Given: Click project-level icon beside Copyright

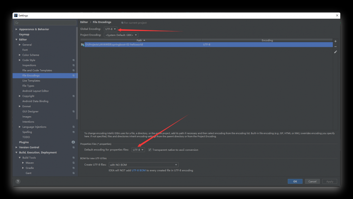Looking at the screenshot, I should click(73, 96).
